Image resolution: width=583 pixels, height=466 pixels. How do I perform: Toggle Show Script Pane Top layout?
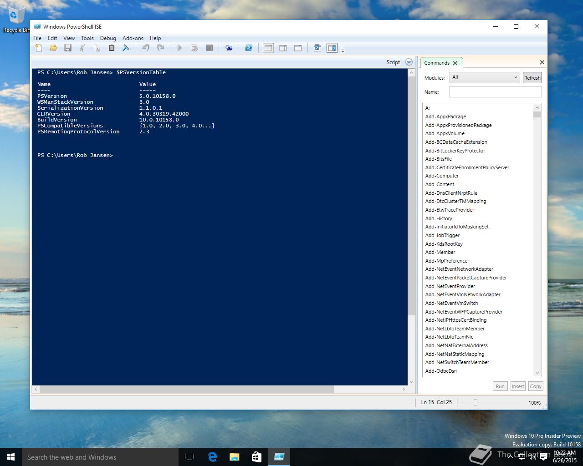pyautogui.click(x=268, y=48)
